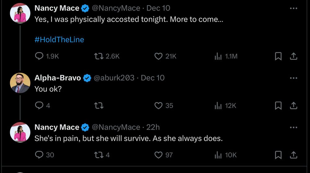Repost the 'physically accosted tonight' tweet

coord(99,56)
